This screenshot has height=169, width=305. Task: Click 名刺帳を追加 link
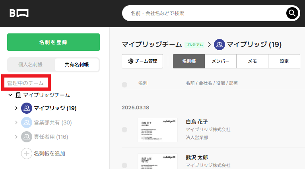tap(50, 153)
